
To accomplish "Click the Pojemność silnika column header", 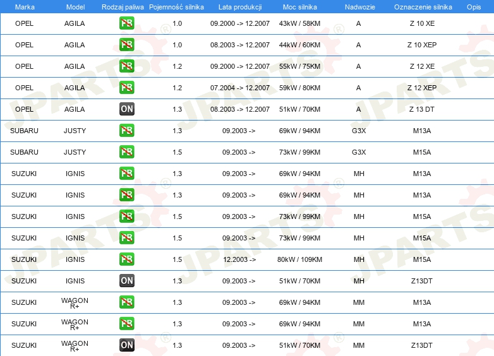I will (176, 7).
